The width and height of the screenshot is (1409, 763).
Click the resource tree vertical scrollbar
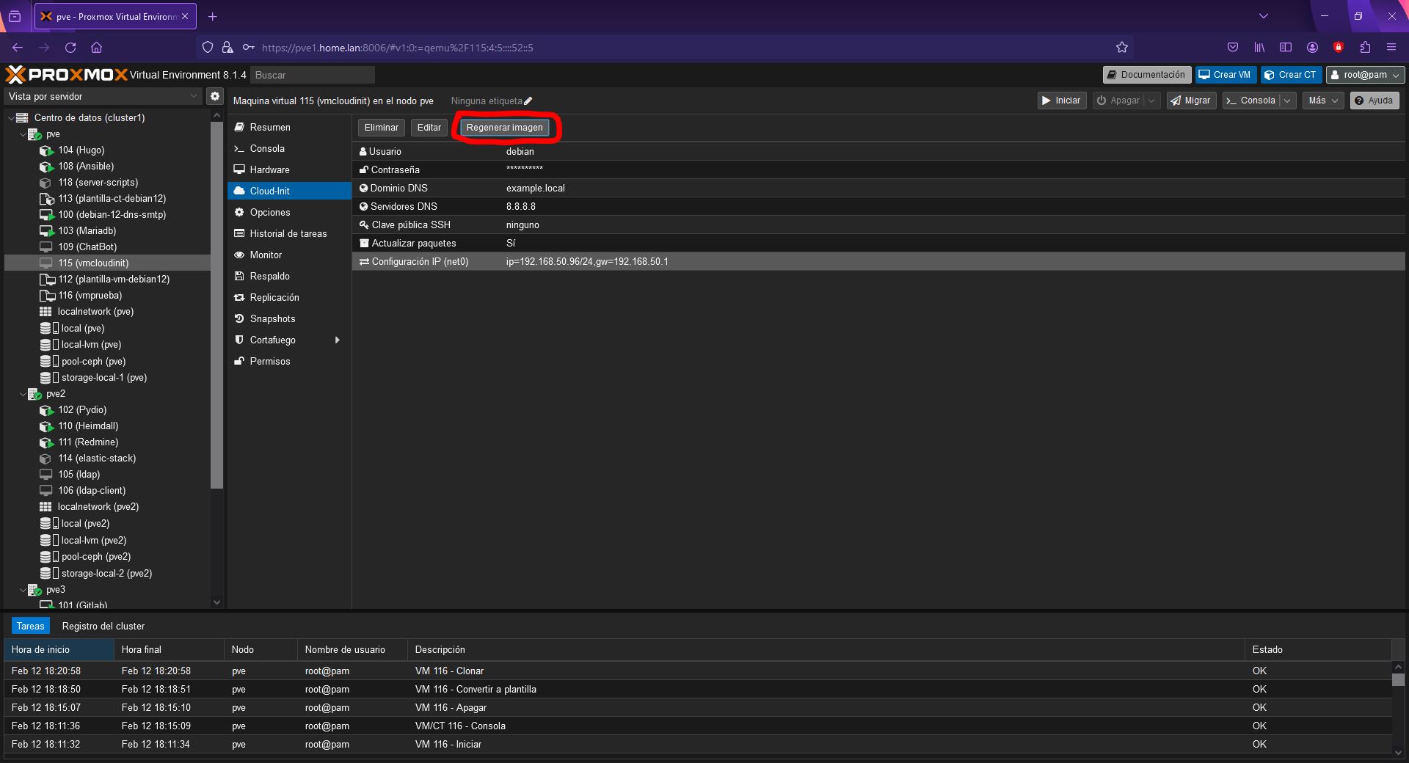click(x=216, y=304)
